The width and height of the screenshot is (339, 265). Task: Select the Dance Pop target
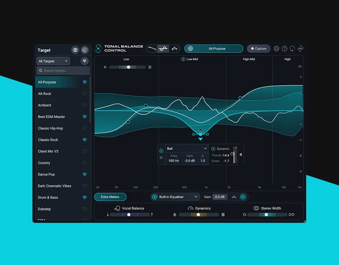(62, 174)
